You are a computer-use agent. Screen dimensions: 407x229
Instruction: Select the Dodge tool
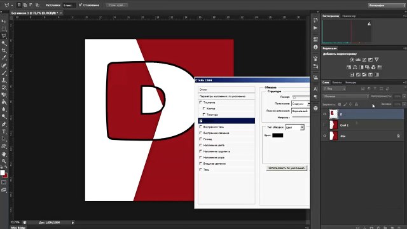[4, 116]
